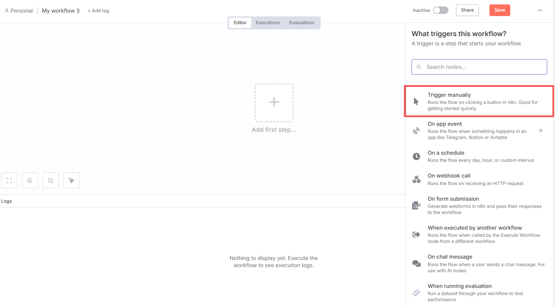Zoom out on the canvas
Screen dimensions: 555x307
click(x=51, y=181)
